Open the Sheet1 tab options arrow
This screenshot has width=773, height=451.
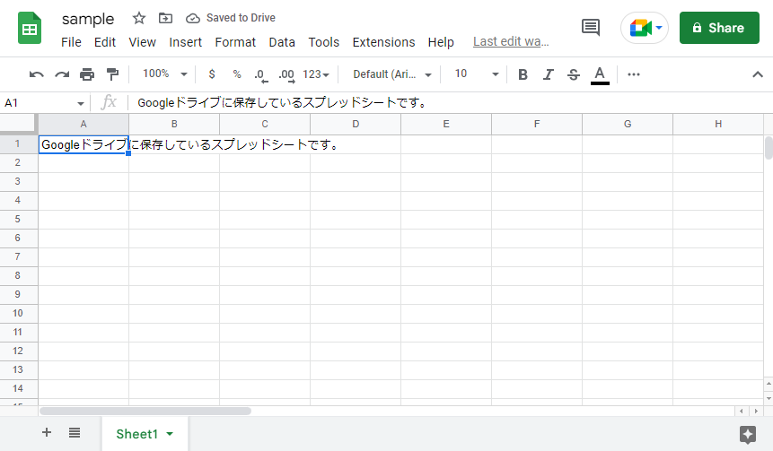point(170,434)
